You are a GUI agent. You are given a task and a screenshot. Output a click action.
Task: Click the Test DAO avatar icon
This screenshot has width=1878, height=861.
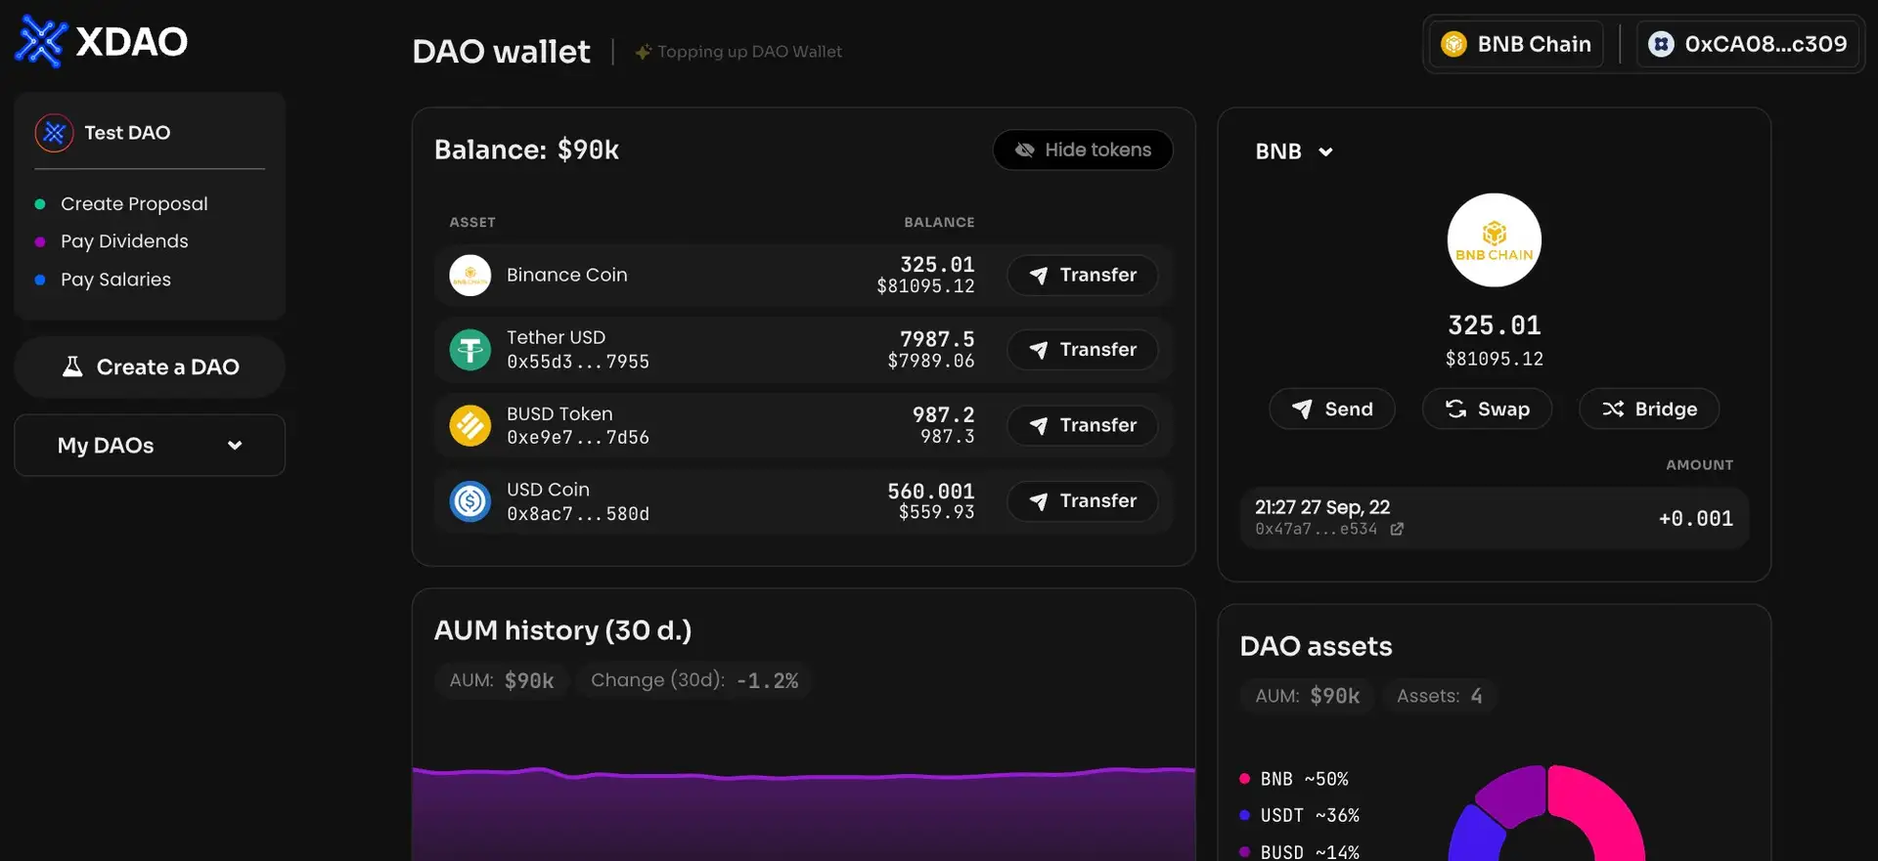click(54, 133)
